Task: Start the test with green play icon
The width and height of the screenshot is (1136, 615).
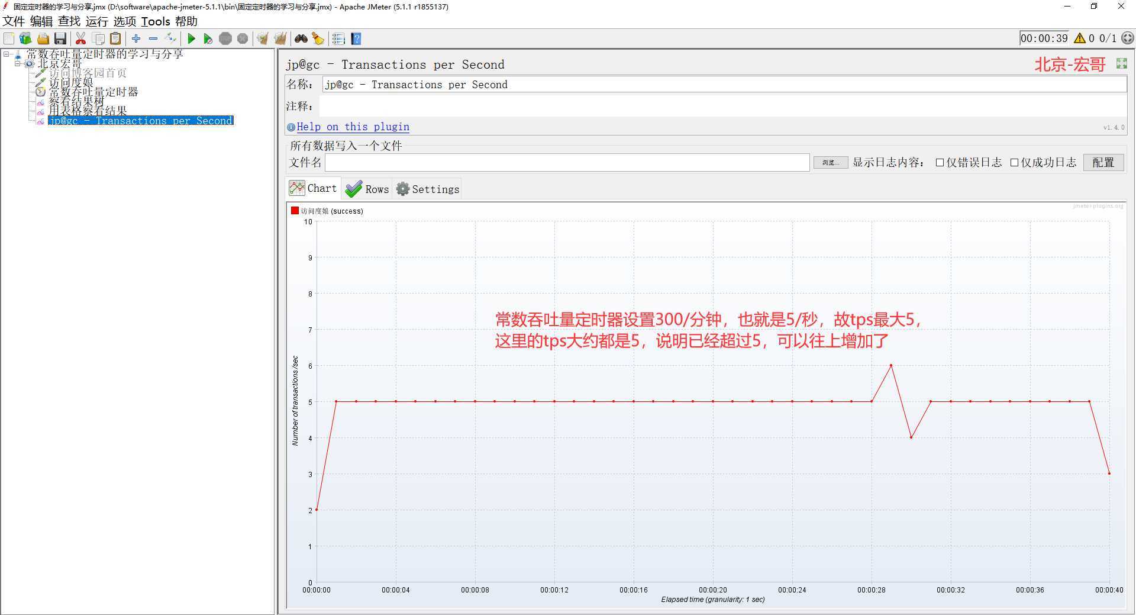Action: [191, 39]
